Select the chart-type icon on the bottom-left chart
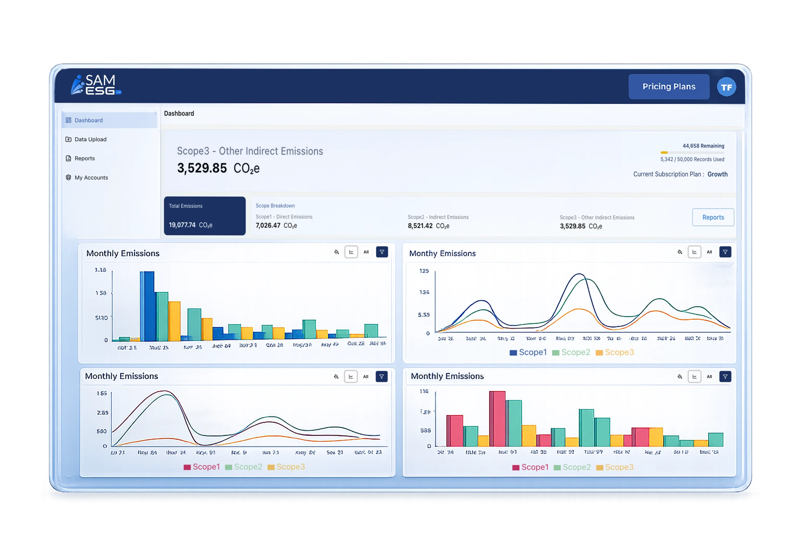 [x=351, y=377]
